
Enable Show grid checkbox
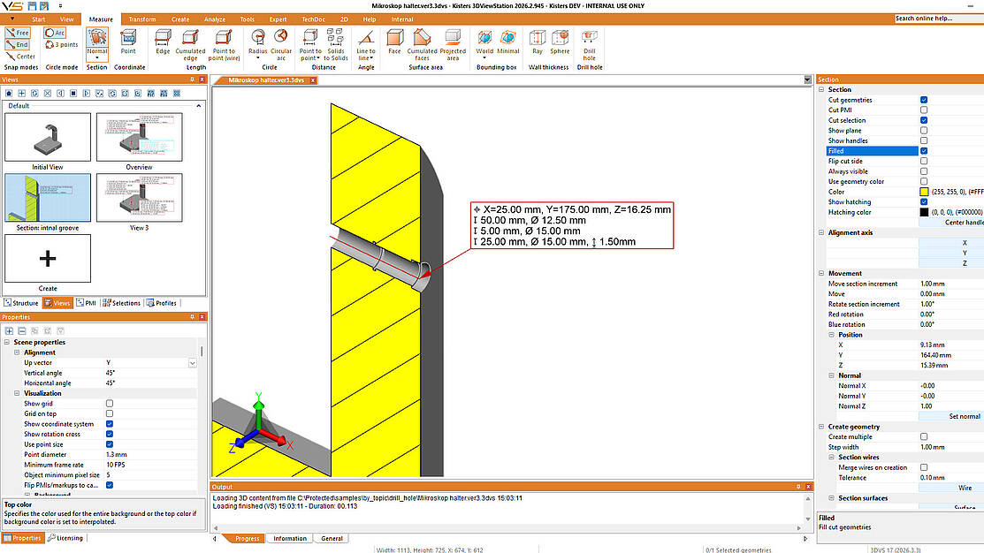110,403
